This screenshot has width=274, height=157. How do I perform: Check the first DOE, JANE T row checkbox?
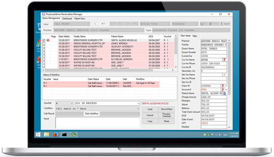coord(44,63)
